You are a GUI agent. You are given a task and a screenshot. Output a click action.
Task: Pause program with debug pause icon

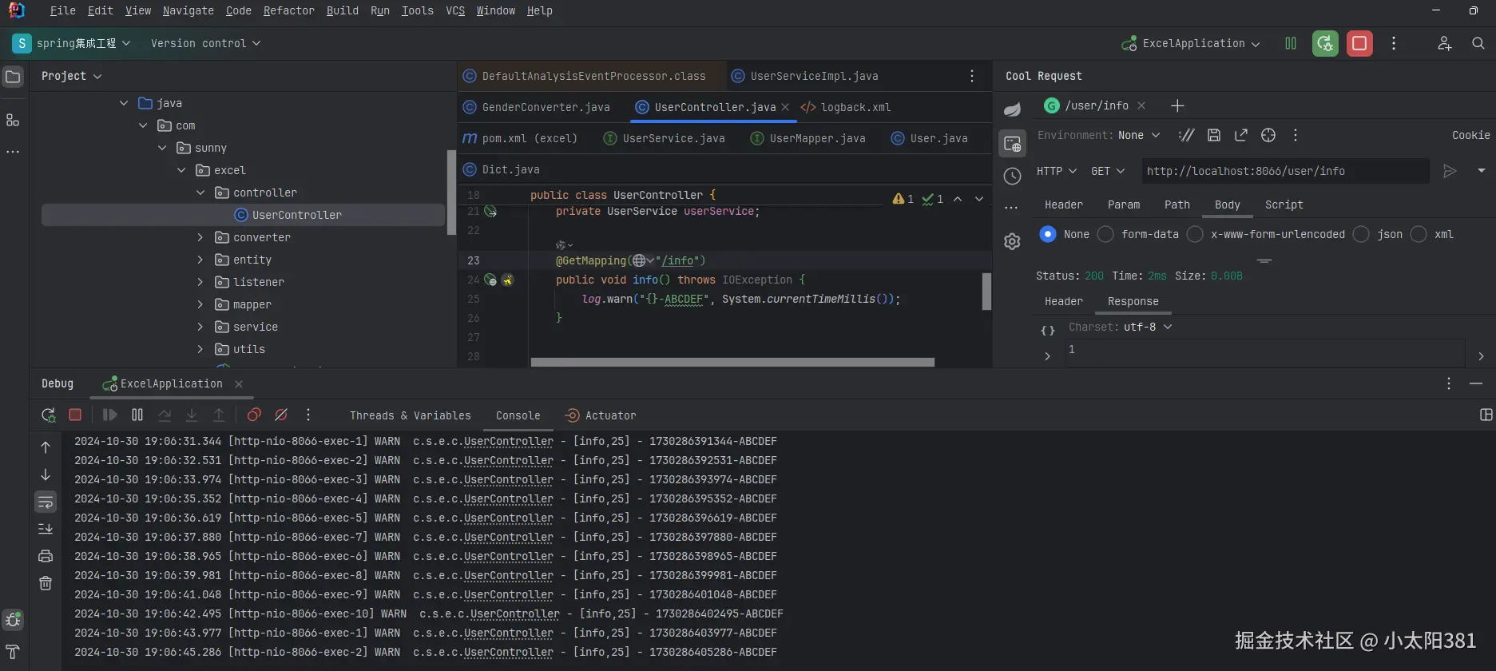coord(137,415)
